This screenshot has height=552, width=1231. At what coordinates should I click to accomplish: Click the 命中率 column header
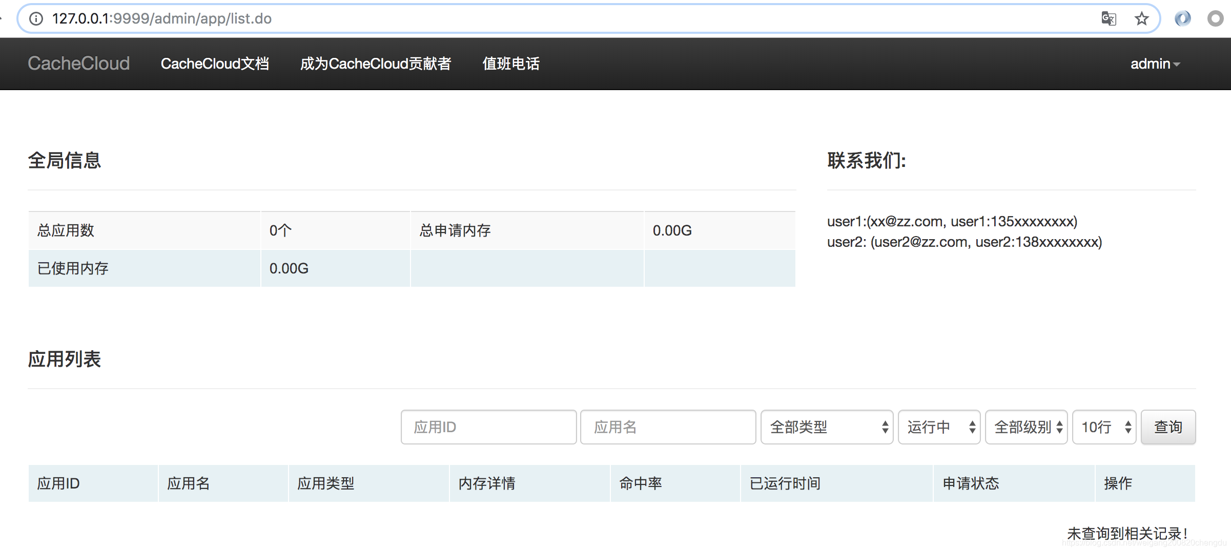pos(675,483)
